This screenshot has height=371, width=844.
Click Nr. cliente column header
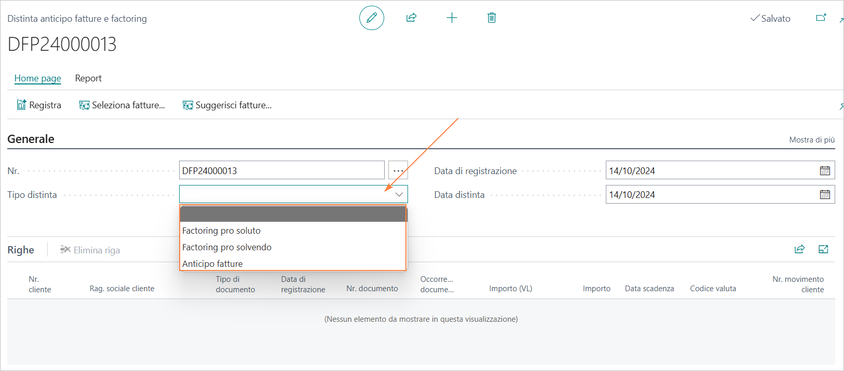40,284
